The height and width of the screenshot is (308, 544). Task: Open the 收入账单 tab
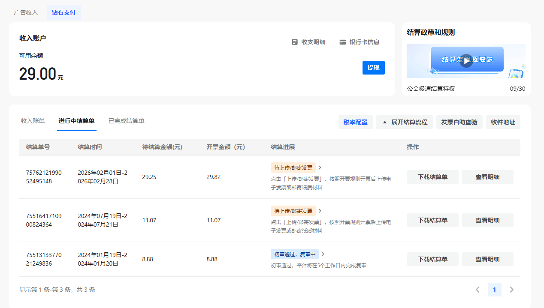pos(33,121)
